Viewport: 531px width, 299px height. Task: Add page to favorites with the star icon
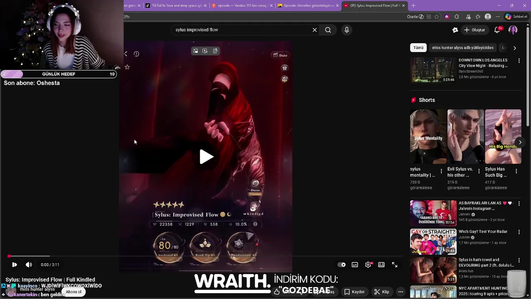click(437, 17)
